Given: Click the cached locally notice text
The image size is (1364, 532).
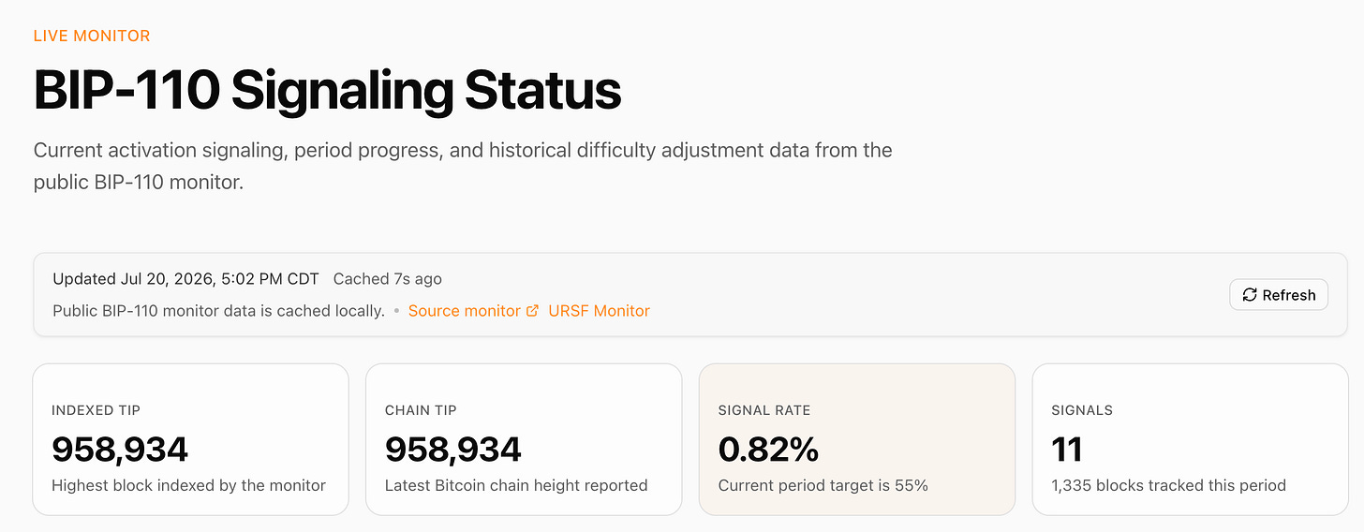Looking at the screenshot, I should click(219, 311).
